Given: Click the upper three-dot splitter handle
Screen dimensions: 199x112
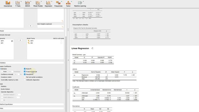Looking at the screenshot, I should pyautogui.click(x=68, y=30).
